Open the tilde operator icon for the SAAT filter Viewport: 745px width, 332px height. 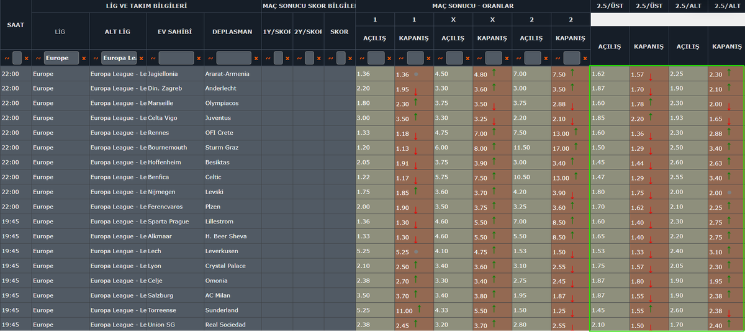pos(7,58)
